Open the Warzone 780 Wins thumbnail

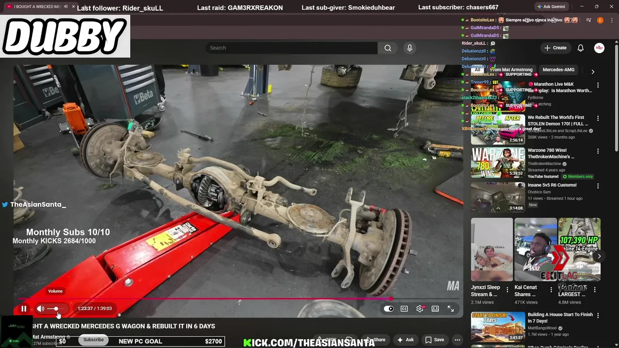click(498, 162)
